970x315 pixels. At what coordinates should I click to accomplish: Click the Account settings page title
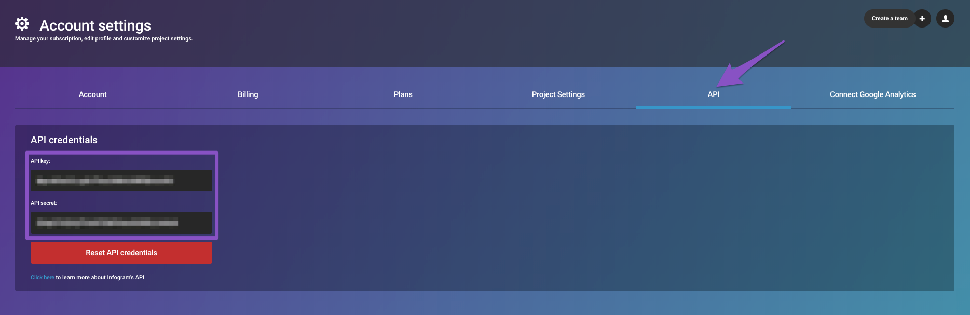point(95,25)
